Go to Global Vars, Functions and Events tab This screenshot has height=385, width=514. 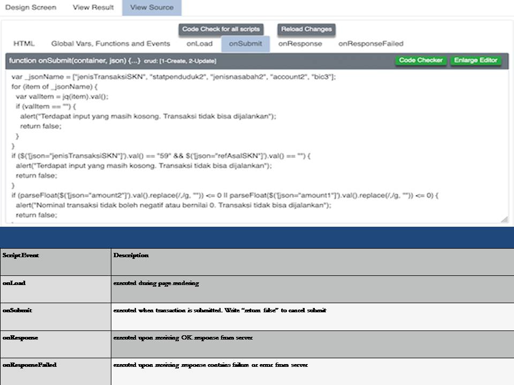pos(110,44)
